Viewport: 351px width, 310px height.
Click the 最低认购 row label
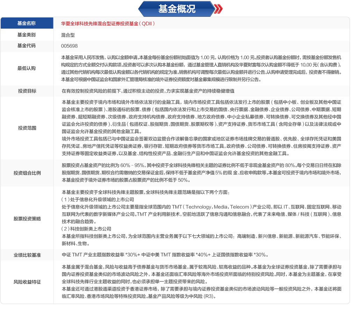tap(27, 68)
